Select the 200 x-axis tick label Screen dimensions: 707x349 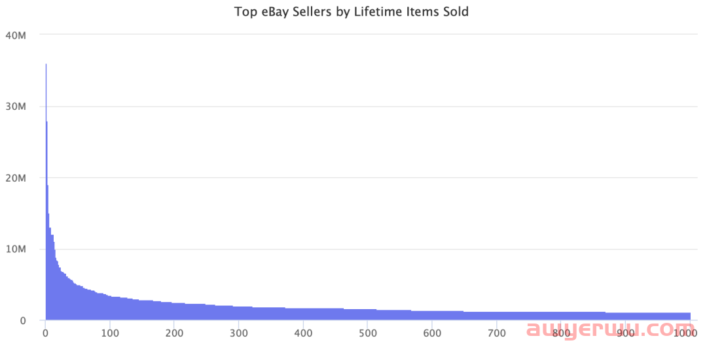coord(174,333)
